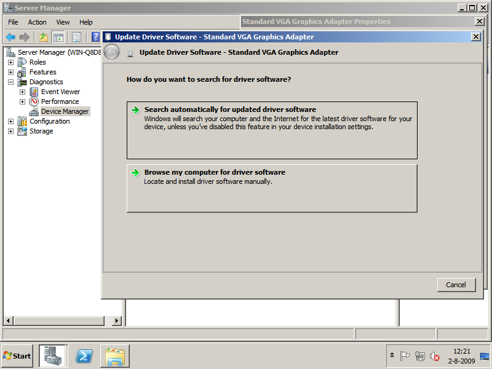Click the Event Viewer icon
The width and height of the screenshot is (492, 369).
pyautogui.click(x=34, y=92)
